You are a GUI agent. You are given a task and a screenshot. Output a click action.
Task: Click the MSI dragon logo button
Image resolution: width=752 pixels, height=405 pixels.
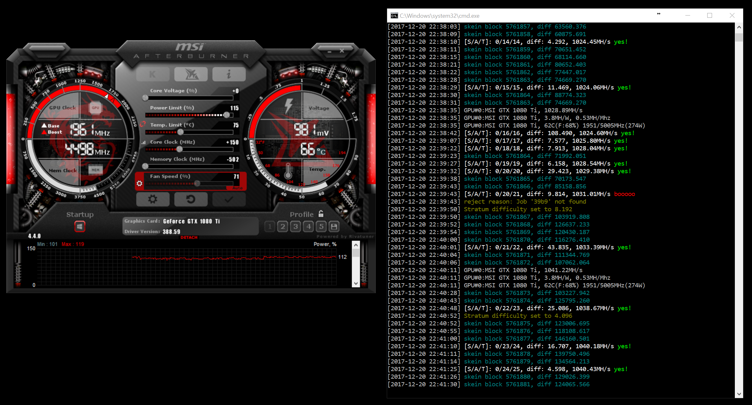click(191, 74)
